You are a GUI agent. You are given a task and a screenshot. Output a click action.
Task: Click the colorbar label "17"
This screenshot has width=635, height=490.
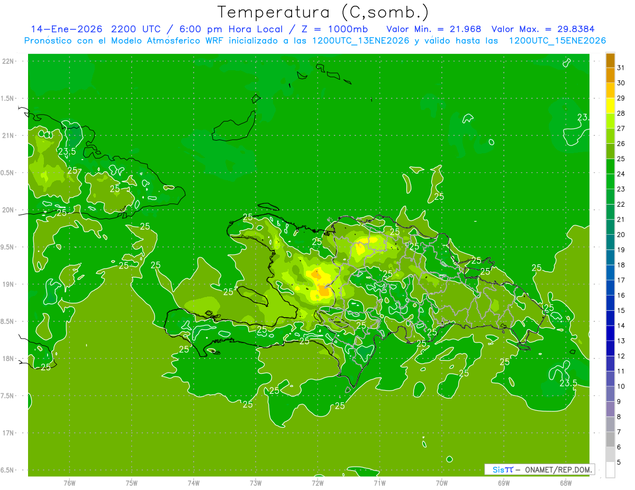[621, 280]
